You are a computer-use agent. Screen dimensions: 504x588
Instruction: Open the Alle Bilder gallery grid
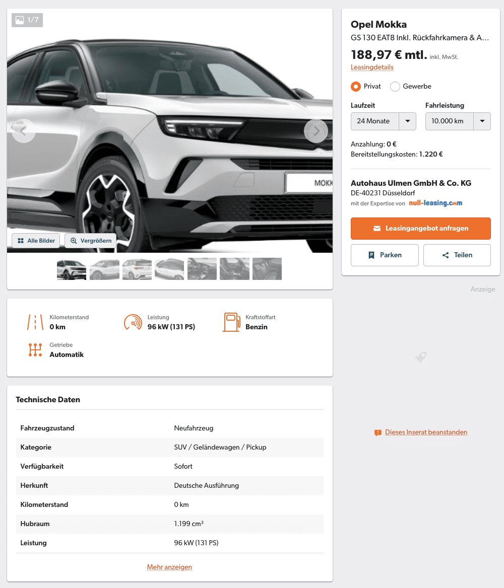tap(36, 241)
